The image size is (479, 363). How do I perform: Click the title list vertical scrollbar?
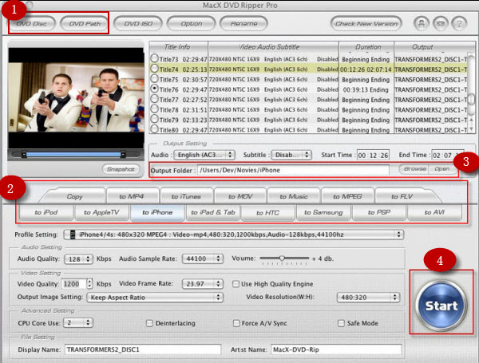[x=472, y=93]
